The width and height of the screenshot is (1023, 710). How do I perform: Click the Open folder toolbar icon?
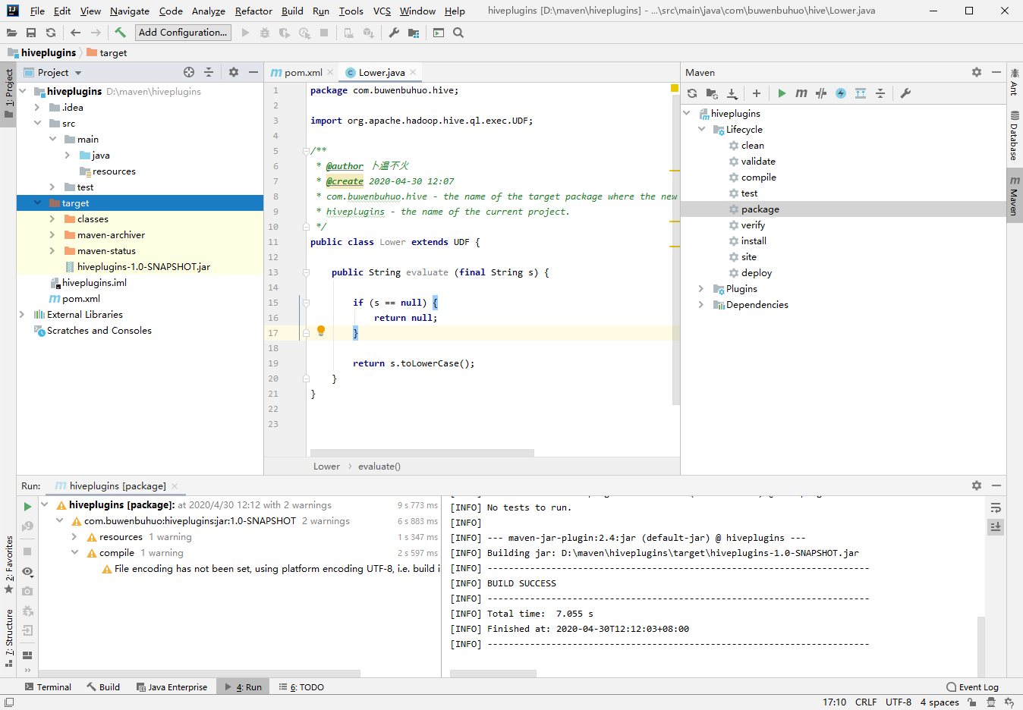(11, 33)
